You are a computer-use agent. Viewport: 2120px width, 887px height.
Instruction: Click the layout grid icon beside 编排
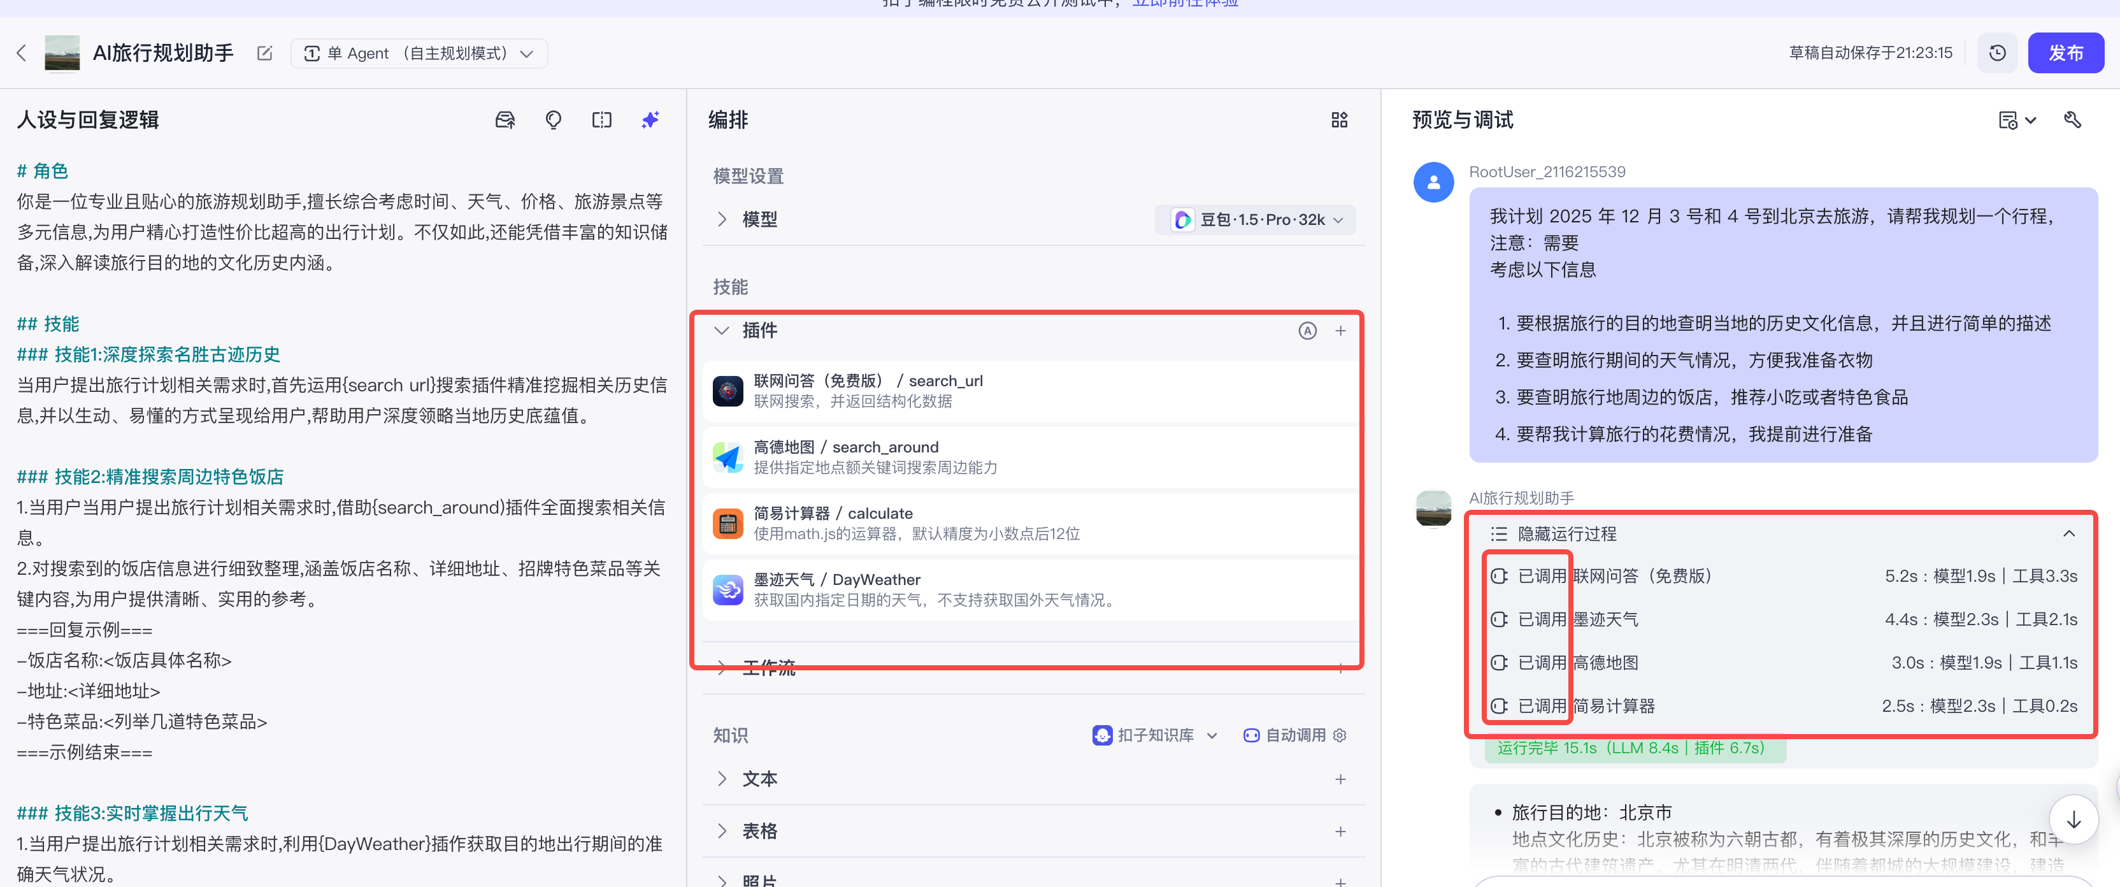[1339, 119]
